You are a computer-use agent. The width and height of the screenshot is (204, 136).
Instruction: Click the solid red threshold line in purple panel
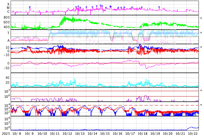[x=97, y=96]
